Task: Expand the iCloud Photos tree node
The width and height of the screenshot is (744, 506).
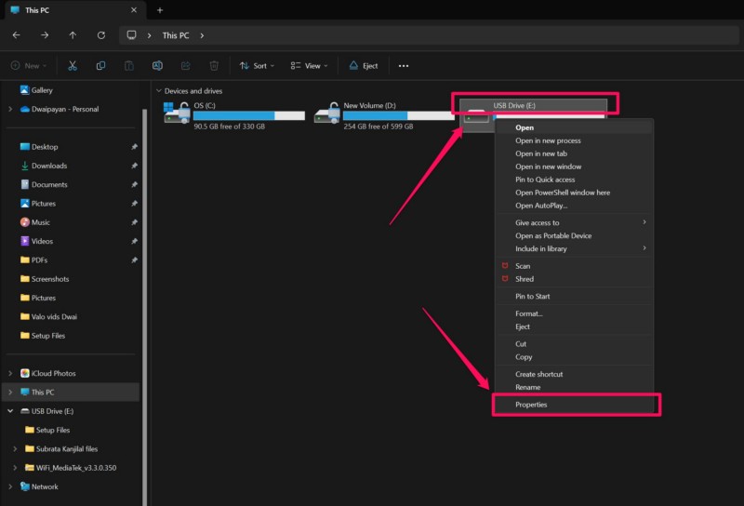Action: [10, 373]
